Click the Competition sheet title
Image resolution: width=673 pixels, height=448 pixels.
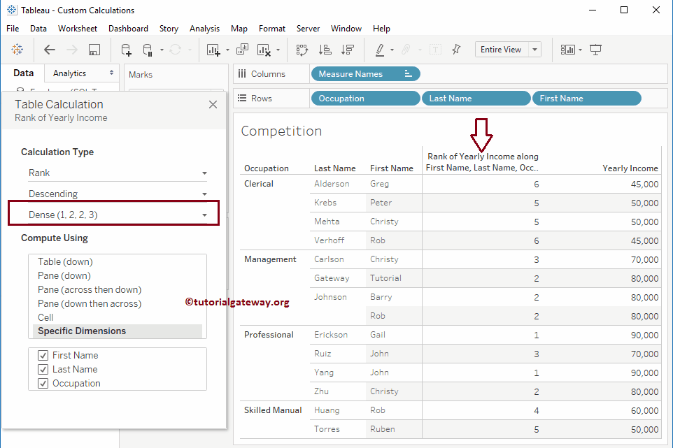[x=281, y=131]
